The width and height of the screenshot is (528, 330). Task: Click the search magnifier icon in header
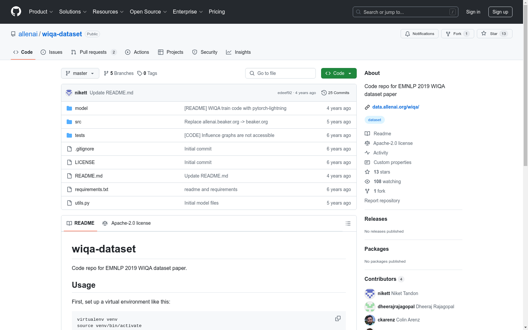coord(358,12)
